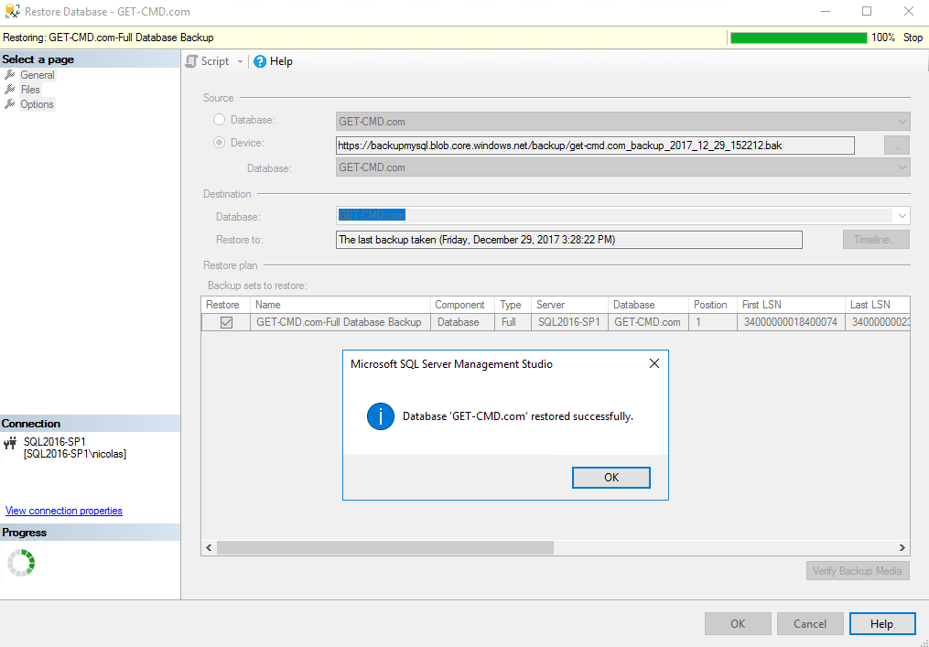The image size is (929, 647).
Task: Select the GET-CMD.com-Full Database Backup row name
Action: [339, 322]
